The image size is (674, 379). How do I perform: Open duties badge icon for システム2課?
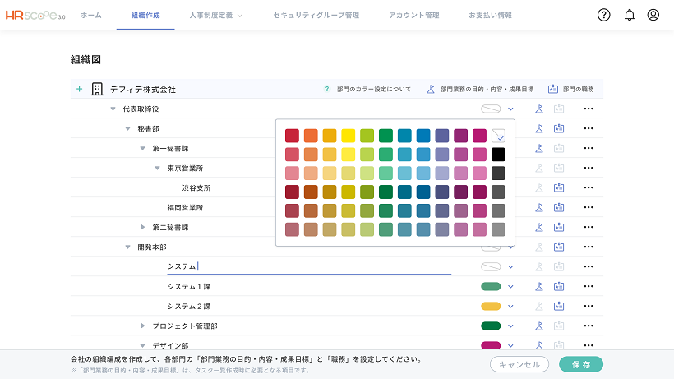pos(559,307)
